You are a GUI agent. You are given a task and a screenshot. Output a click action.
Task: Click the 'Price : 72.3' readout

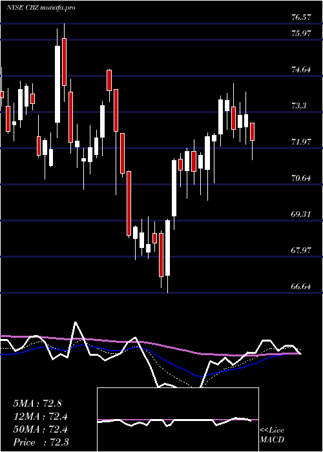tap(41, 442)
